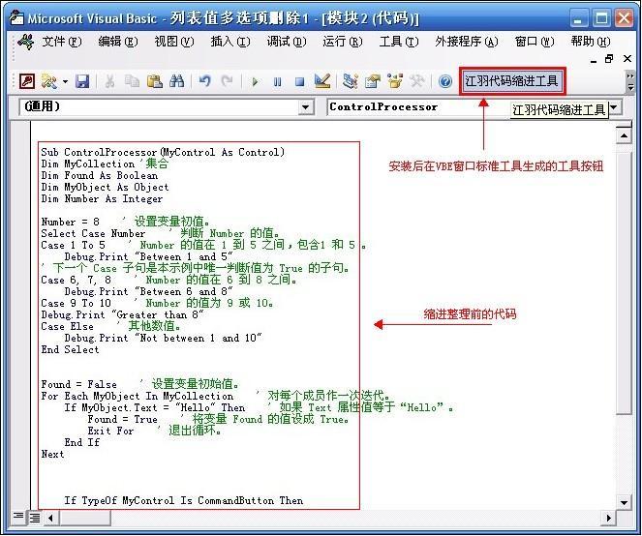Open the 帮助(H) menu
This screenshot has height=536, width=642.
click(x=591, y=42)
